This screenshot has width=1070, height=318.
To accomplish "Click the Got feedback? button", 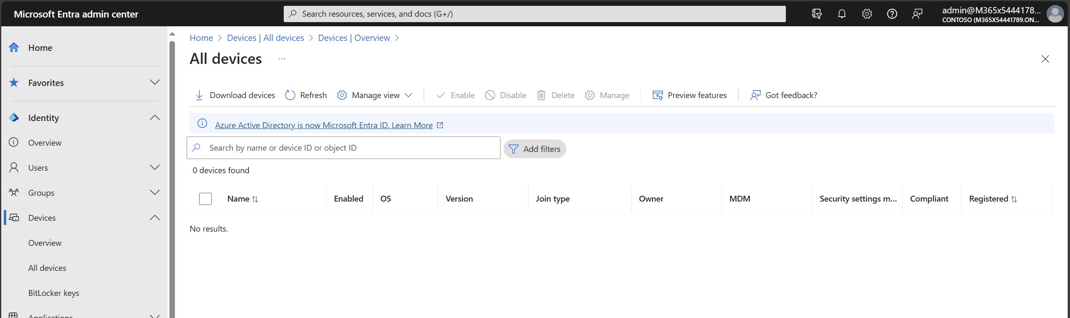I will (784, 95).
